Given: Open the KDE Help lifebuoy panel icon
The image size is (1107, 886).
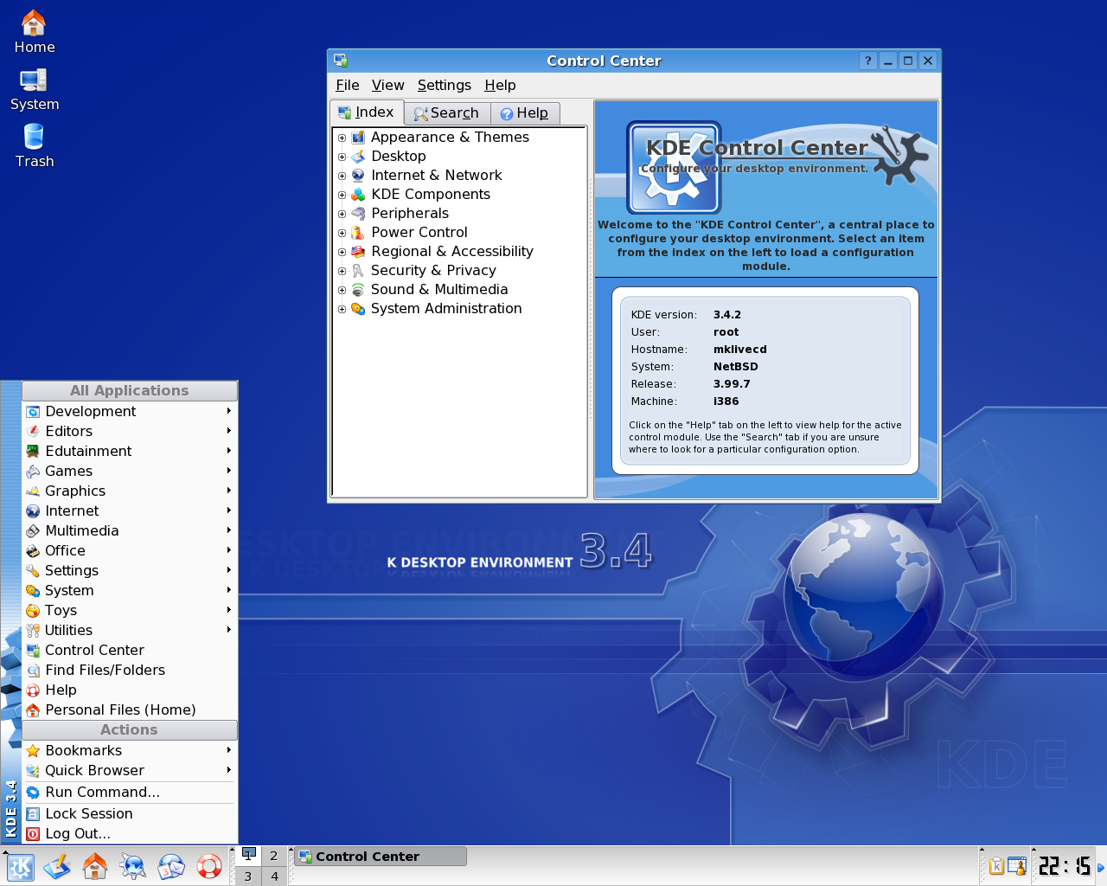Looking at the screenshot, I should 209,866.
